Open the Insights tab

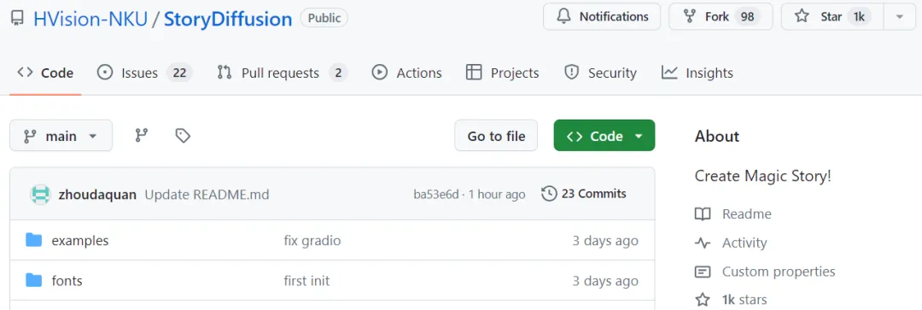tap(697, 73)
